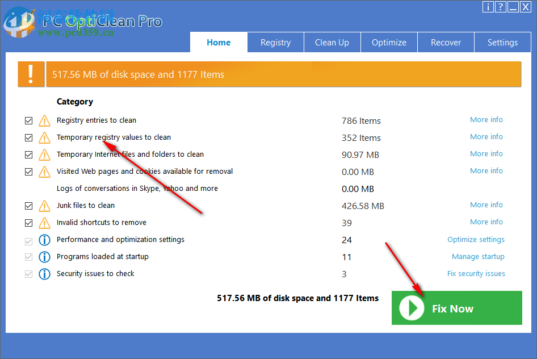Toggle Temporary Internet files and folders checkbox
The width and height of the screenshot is (537, 359).
pyautogui.click(x=29, y=155)
